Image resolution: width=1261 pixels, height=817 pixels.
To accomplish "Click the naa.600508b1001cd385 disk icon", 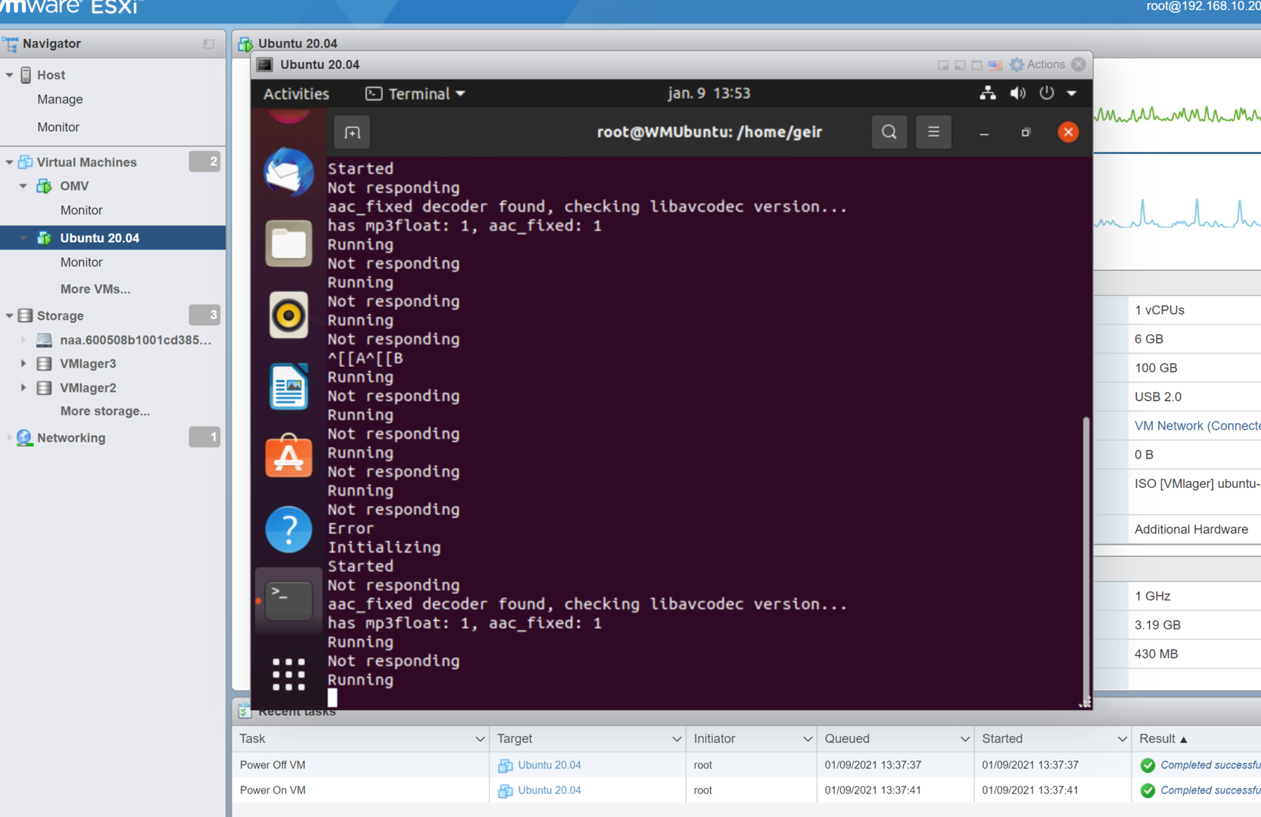I will 45,340.
